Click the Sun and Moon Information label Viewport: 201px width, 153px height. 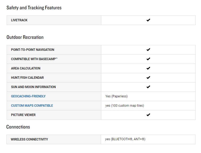coord(33,87)
